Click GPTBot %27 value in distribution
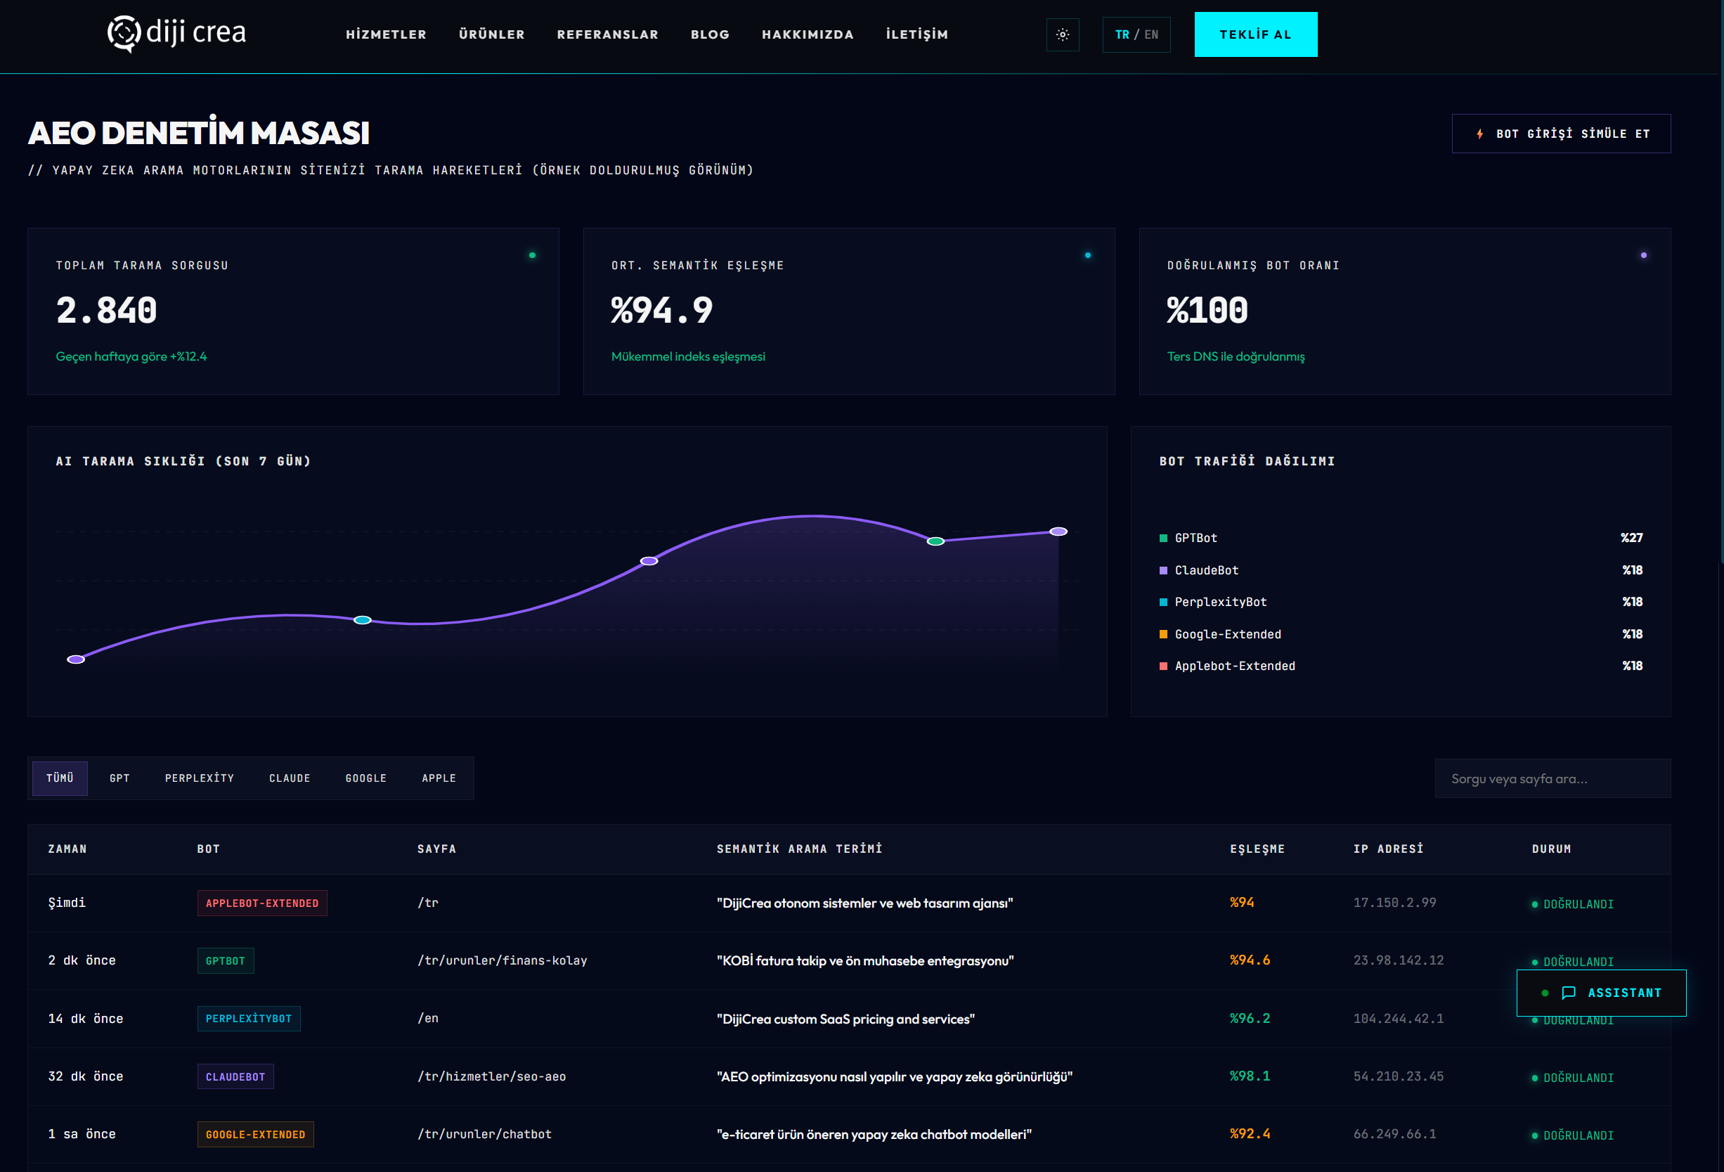Image resolution: width=1724 pixels, height=1172 pixels. [1631, 538]
